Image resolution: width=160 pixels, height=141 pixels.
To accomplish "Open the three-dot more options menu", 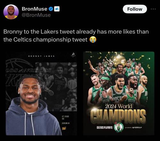I will (153, 9).
